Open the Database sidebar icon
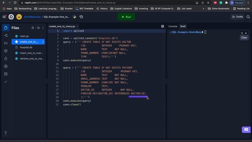The image size is (252, 142). tap(6, 74)
